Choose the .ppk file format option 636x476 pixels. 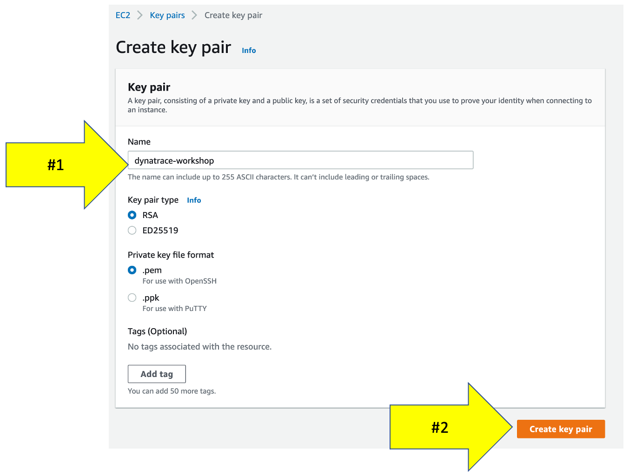point(132,297)
